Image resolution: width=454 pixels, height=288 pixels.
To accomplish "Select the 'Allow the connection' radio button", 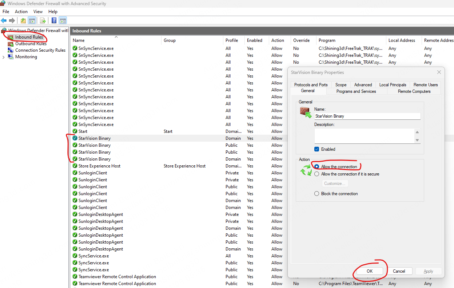I will tap(317, 167).
